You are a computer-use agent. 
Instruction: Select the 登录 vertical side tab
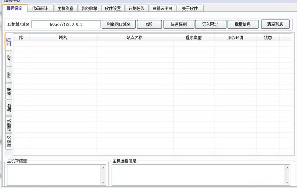coord(9,91)
